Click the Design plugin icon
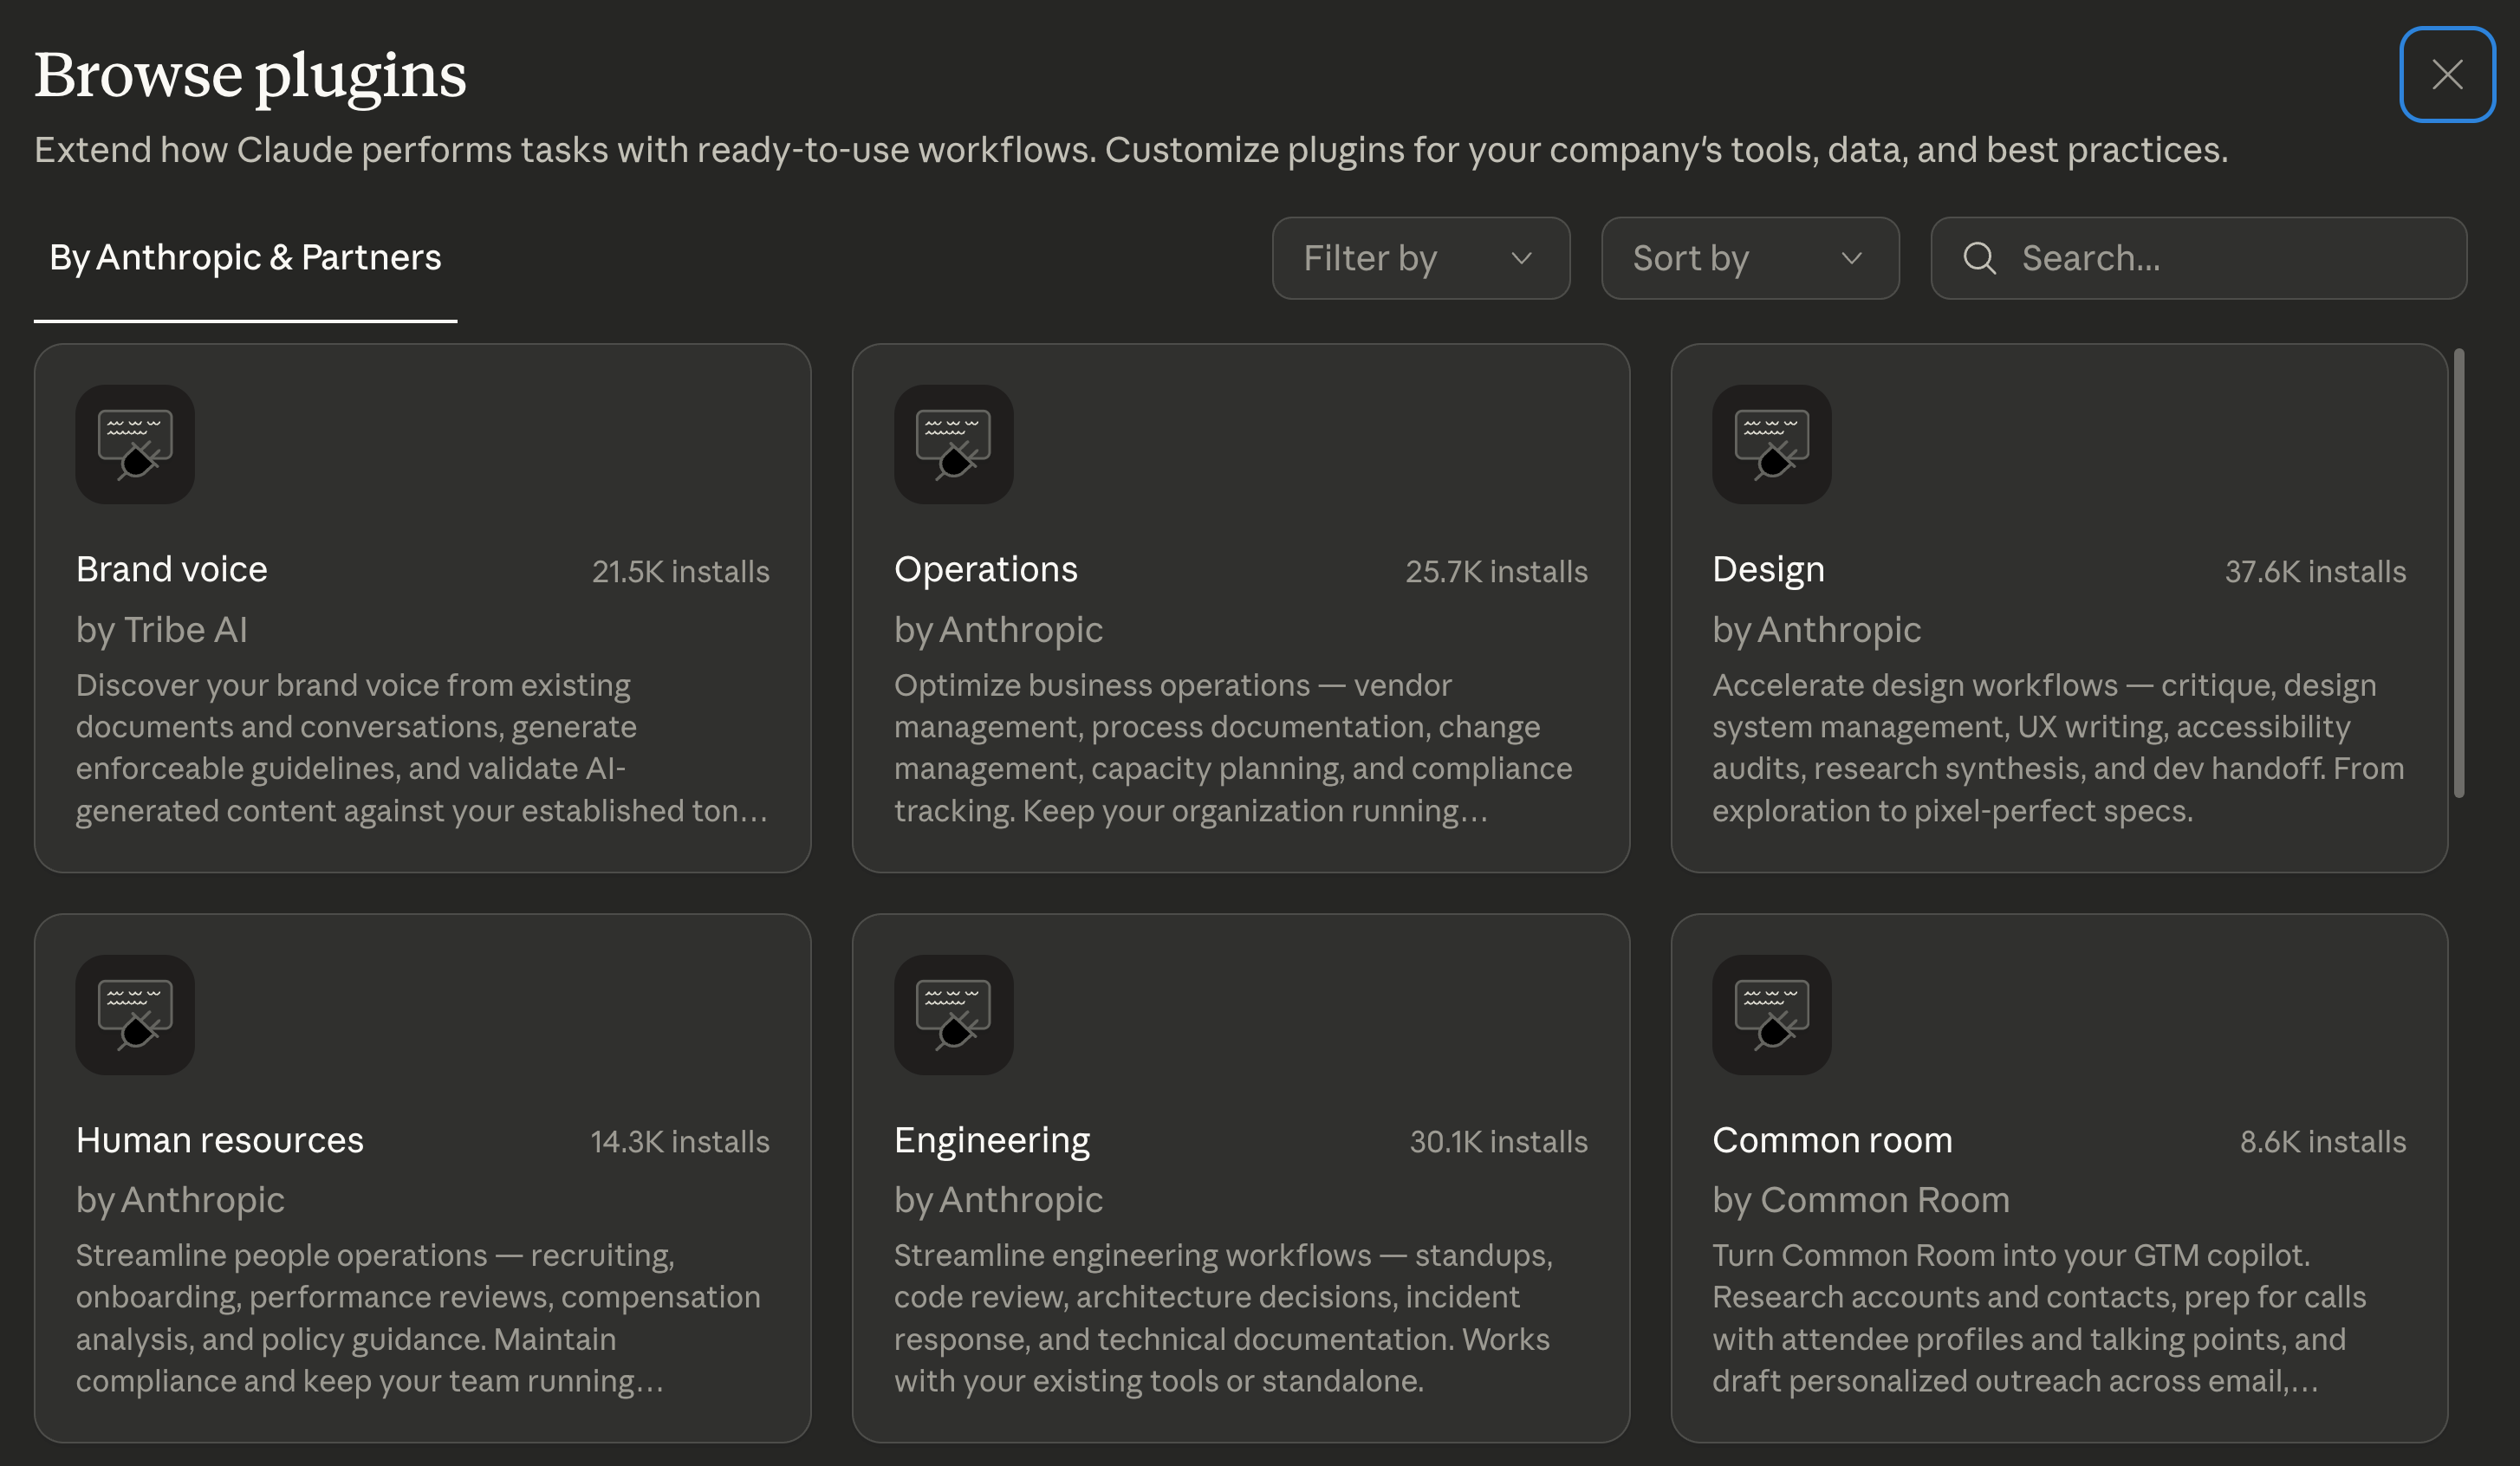2520x1466 pixels. point(1771,444)
